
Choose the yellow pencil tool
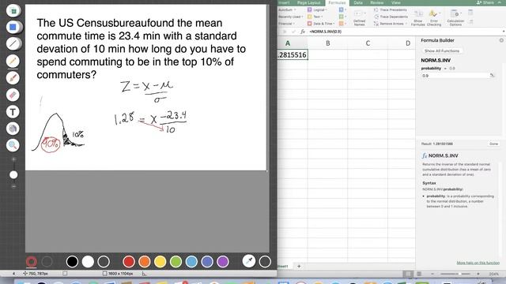point(13,61)
